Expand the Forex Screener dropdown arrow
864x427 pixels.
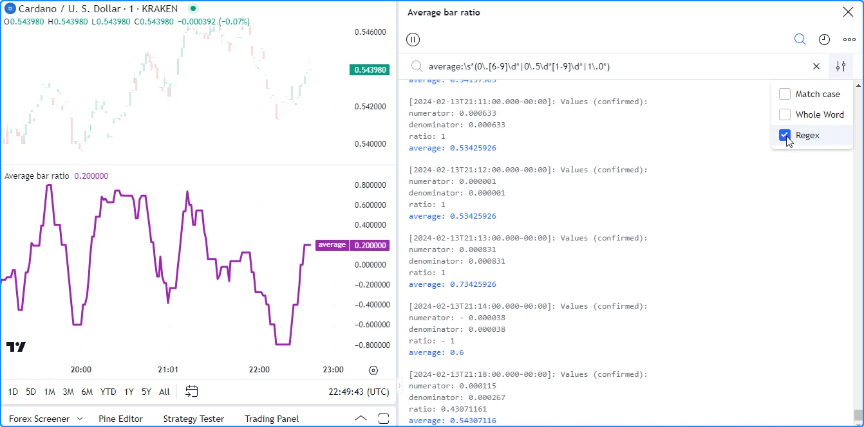(80, 419)
